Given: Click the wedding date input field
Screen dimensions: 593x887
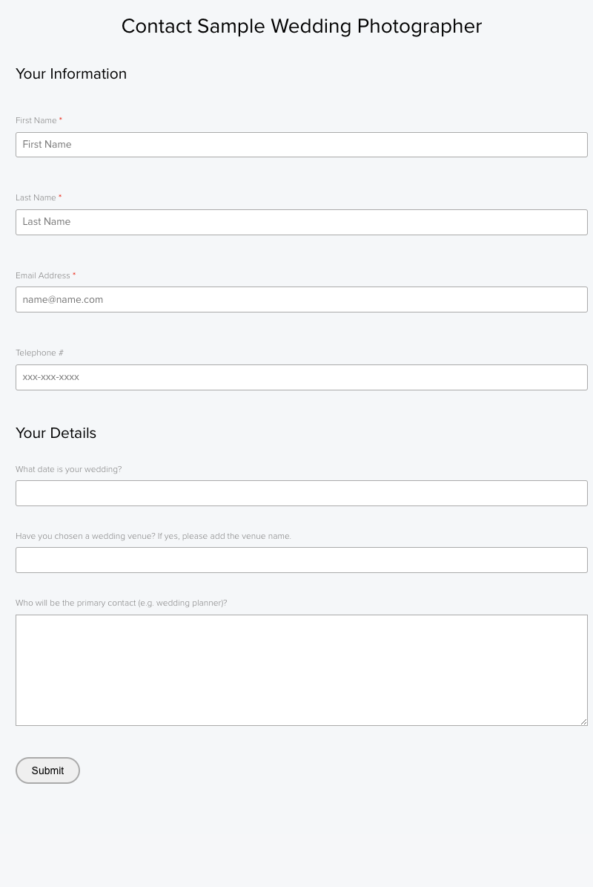Looking at the screenshot, I should coord(301,493).
